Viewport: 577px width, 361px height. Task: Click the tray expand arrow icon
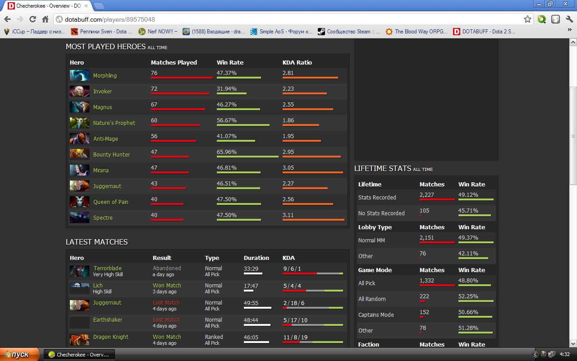click(536, 354)
